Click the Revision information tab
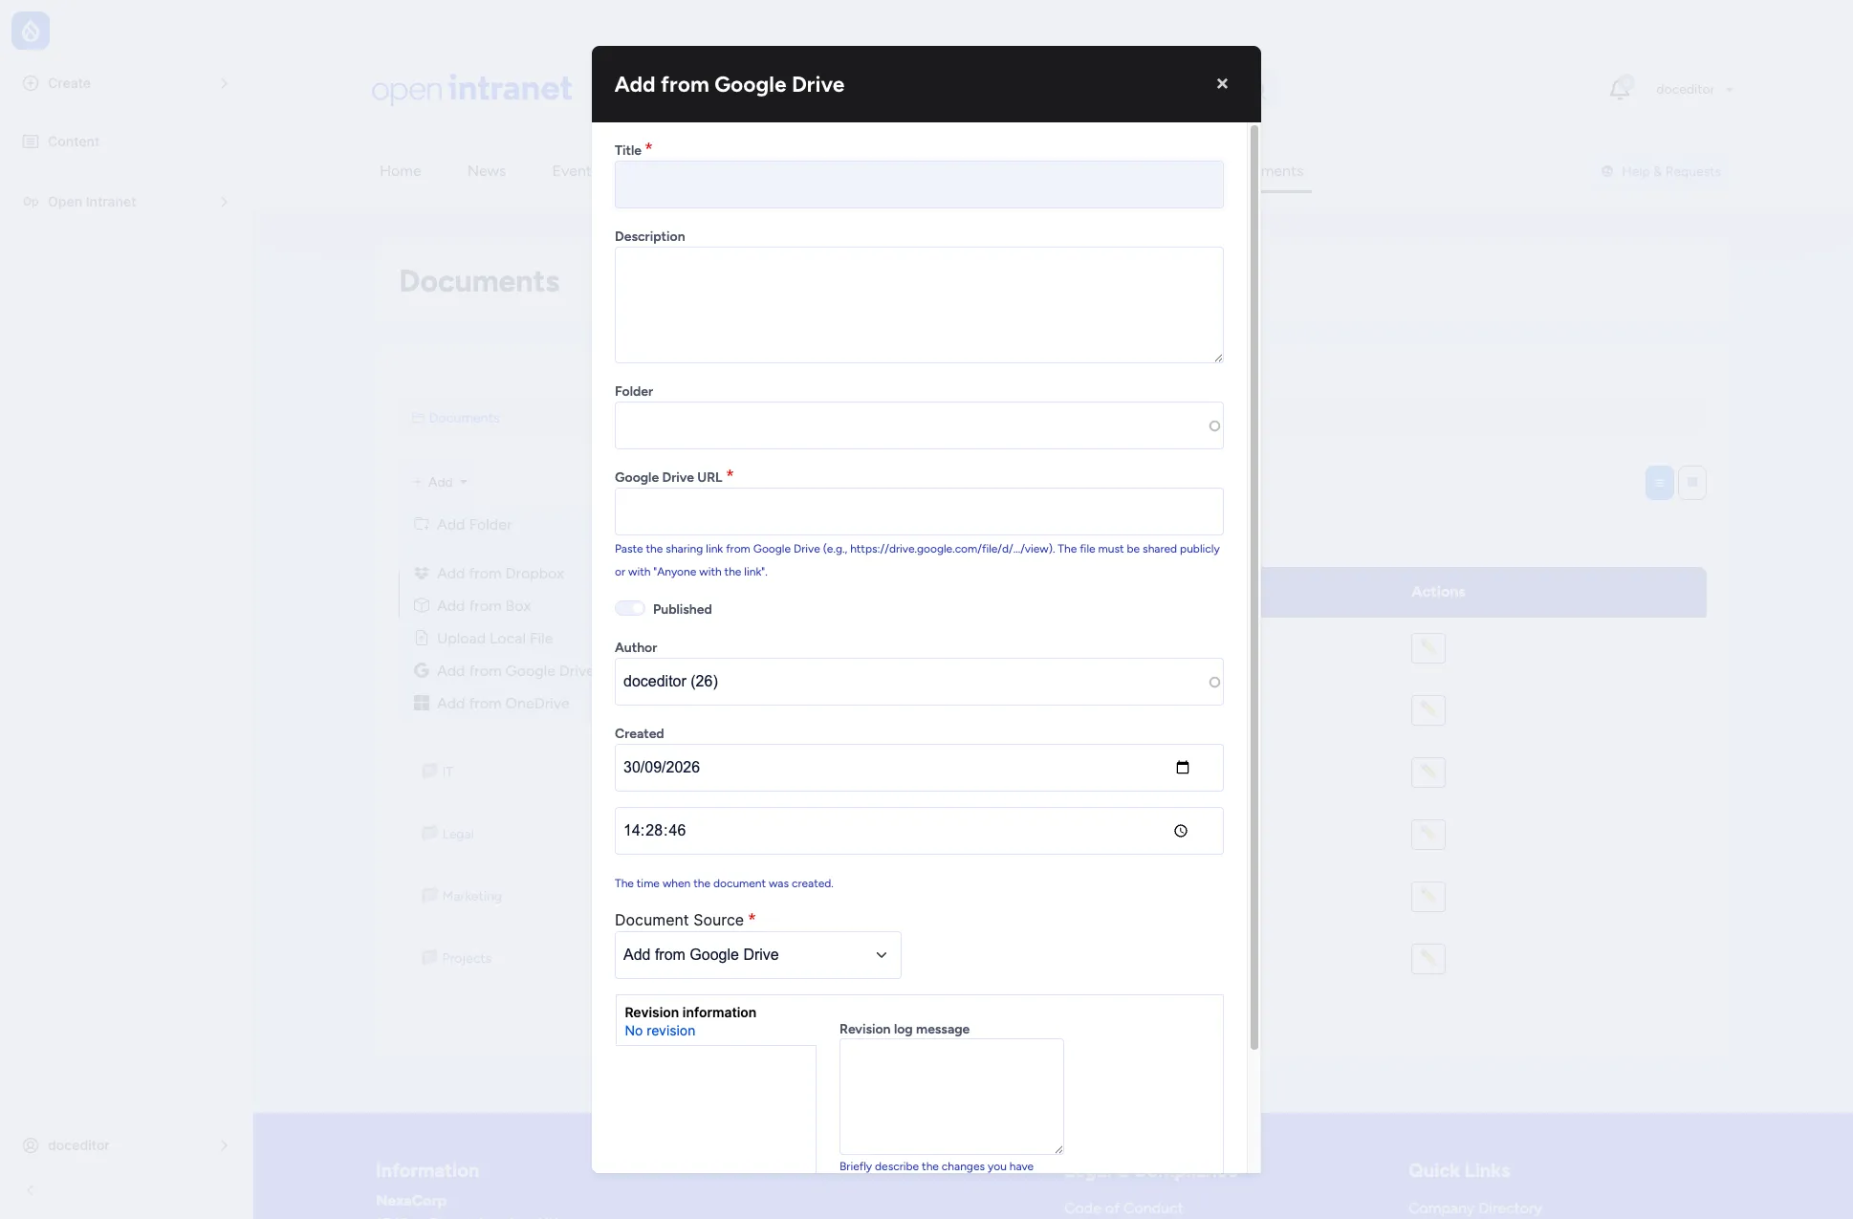1853x1219 pixels. 716,1021
